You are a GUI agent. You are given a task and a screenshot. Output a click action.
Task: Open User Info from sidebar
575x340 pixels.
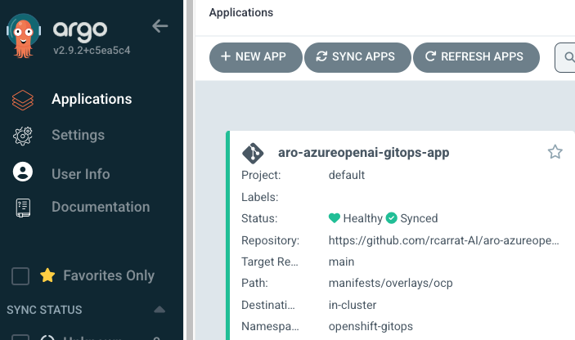[x=80, y=173]
